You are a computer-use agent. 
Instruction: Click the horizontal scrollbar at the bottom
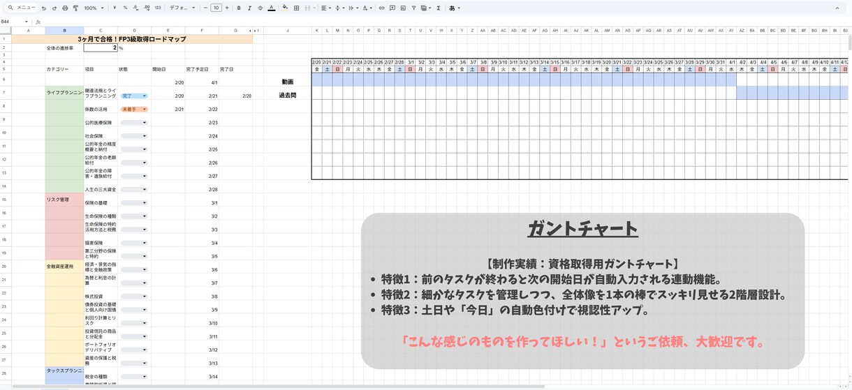tap(279, 387)
